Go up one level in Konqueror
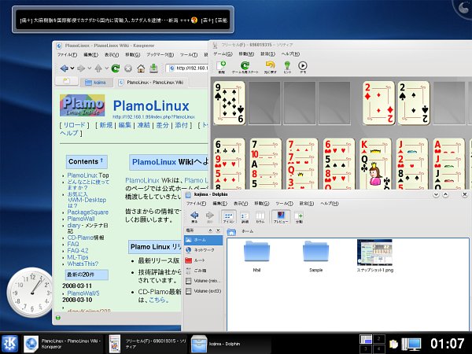Viewport: 472px width, 354px height. click(98, 68)
